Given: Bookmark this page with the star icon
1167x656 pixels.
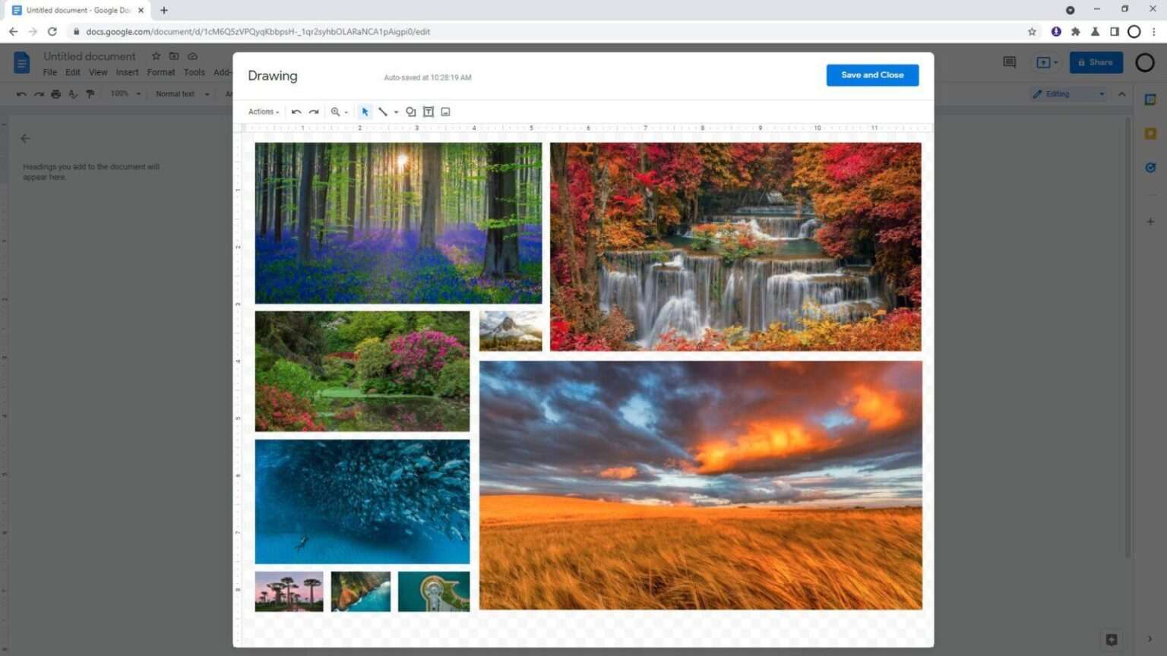Looking at the screenshot, I should point(1032,32).
